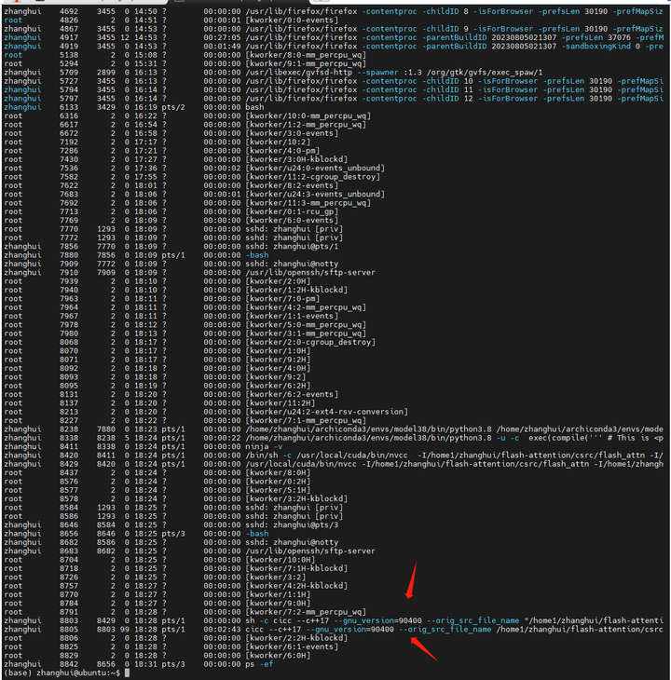Select "[kworker/6:2-events]" process name
Image resolution: width=671 pixels, height=680 pixels.
point(292,394)
